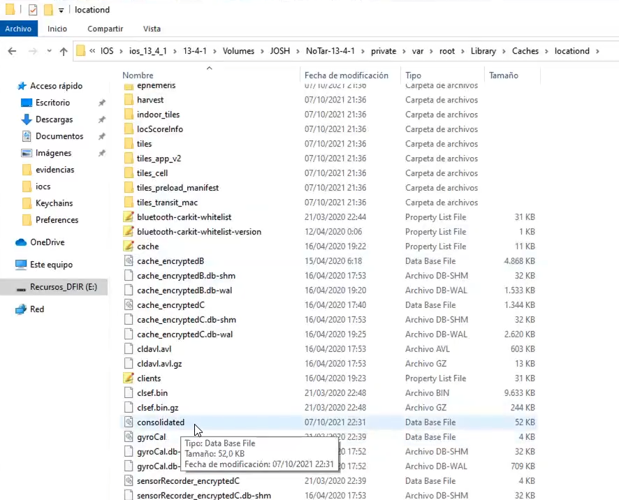Sort by Fecha de modificación column
Screen dimensions: 619x500
pyautogui.click(x=347, y=75)
